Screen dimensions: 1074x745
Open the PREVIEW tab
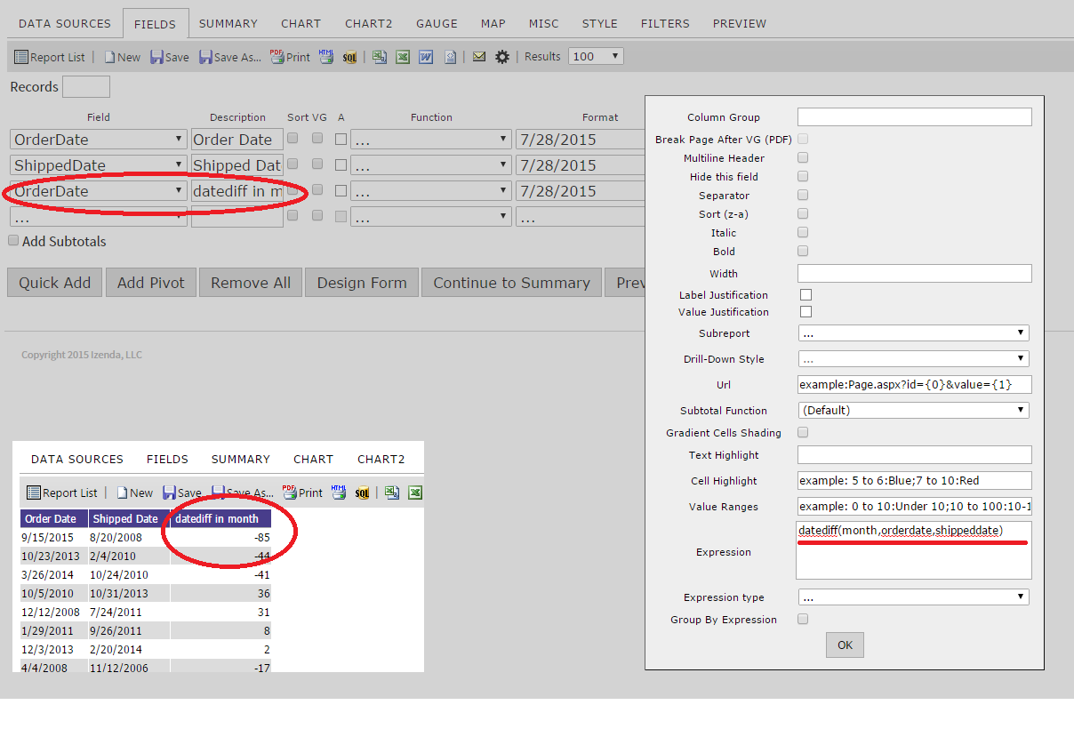pos(740,23)
